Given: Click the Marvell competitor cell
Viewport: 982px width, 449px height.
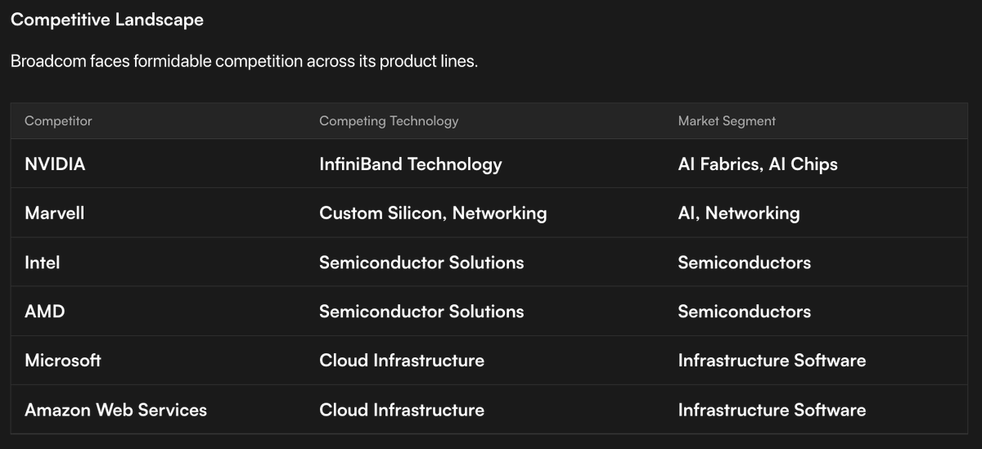Looking at the screenshot, I should 55,213.
